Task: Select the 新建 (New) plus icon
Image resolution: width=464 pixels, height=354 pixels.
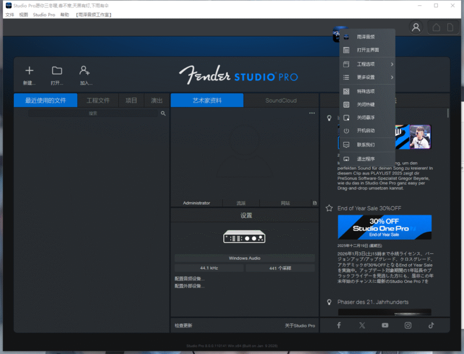Action: tap(29, 71)
